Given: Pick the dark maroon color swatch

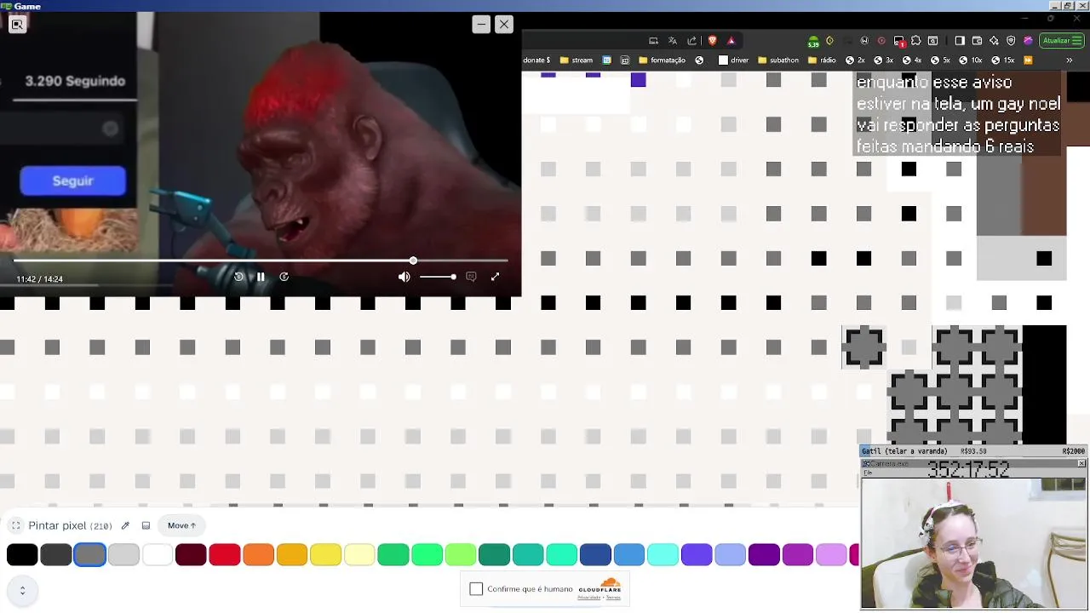Looking at the screenshot, I should [191, 555].
